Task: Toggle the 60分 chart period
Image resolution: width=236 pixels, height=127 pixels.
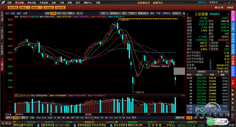Action: coord(59,13)
